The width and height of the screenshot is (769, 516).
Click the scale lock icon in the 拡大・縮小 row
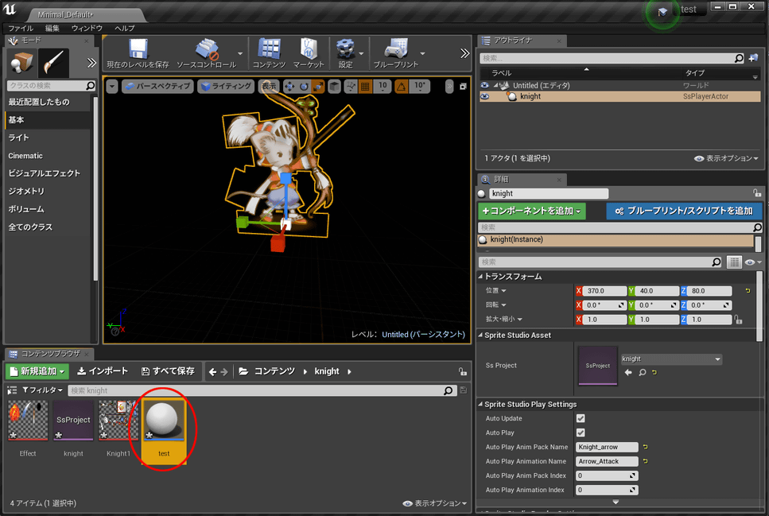pos(739,320)
